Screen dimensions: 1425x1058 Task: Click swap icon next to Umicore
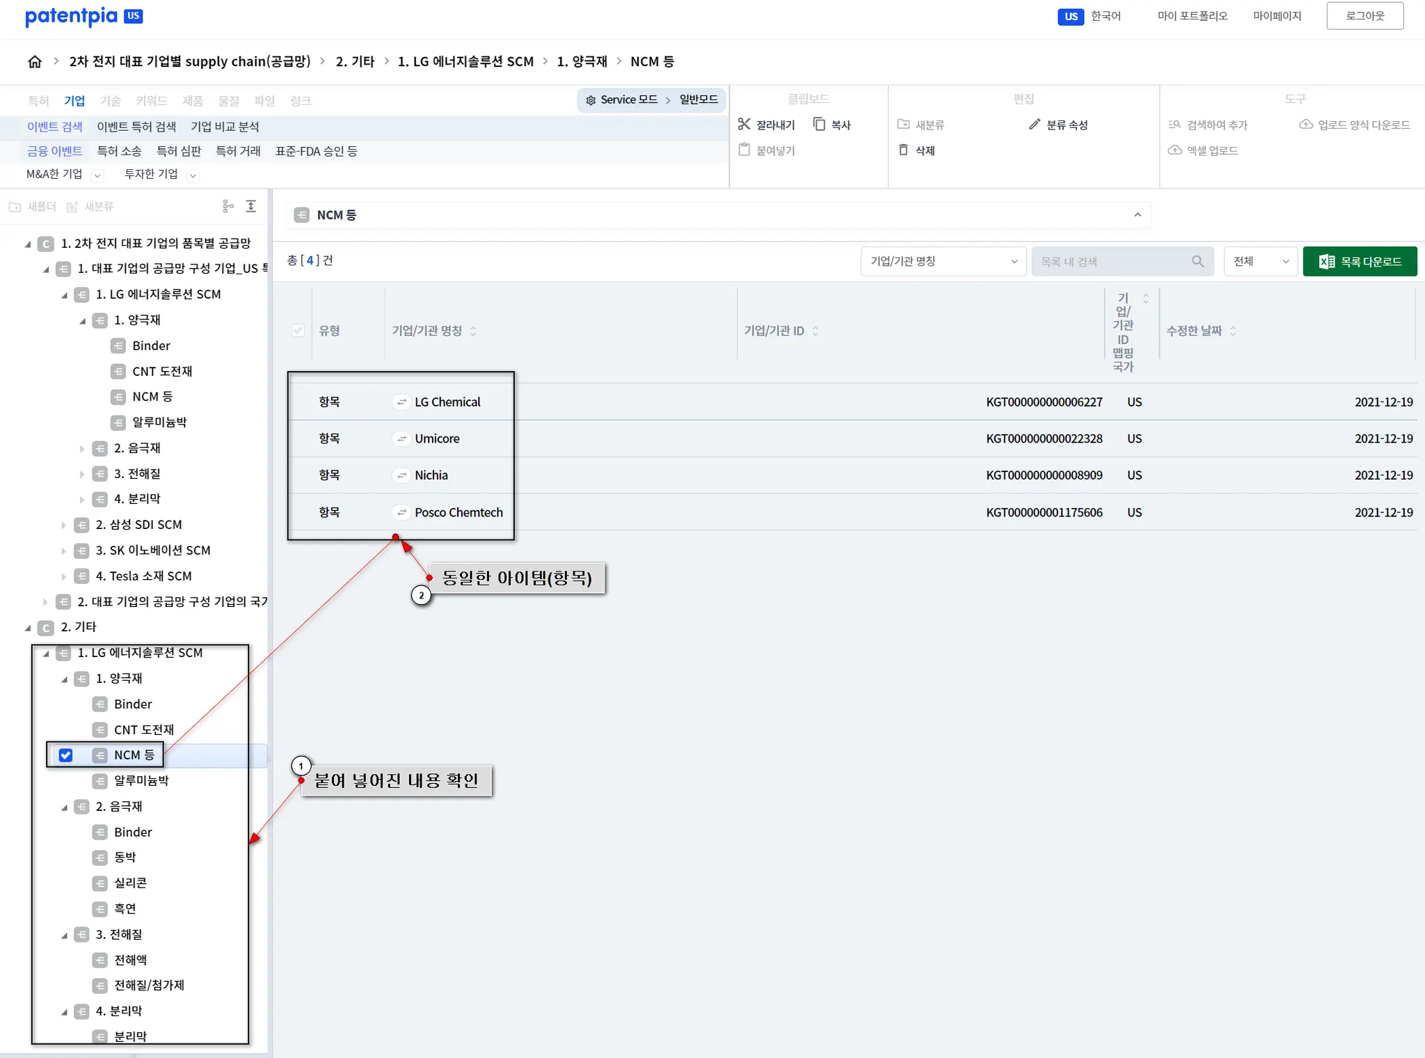(x=401, y=439)
